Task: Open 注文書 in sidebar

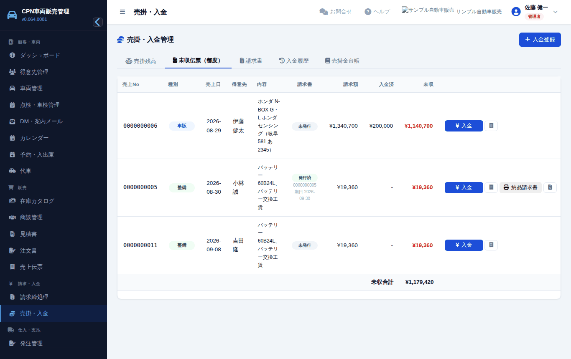Action: pos(54,251)
